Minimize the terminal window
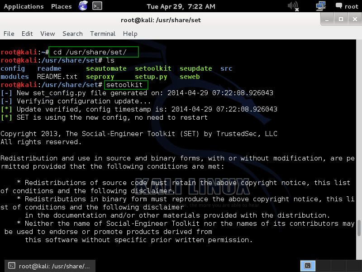The image size is (362, 272). (x=327, y=19)
